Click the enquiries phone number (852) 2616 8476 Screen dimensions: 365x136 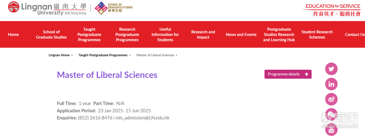[x=95, y=118]
